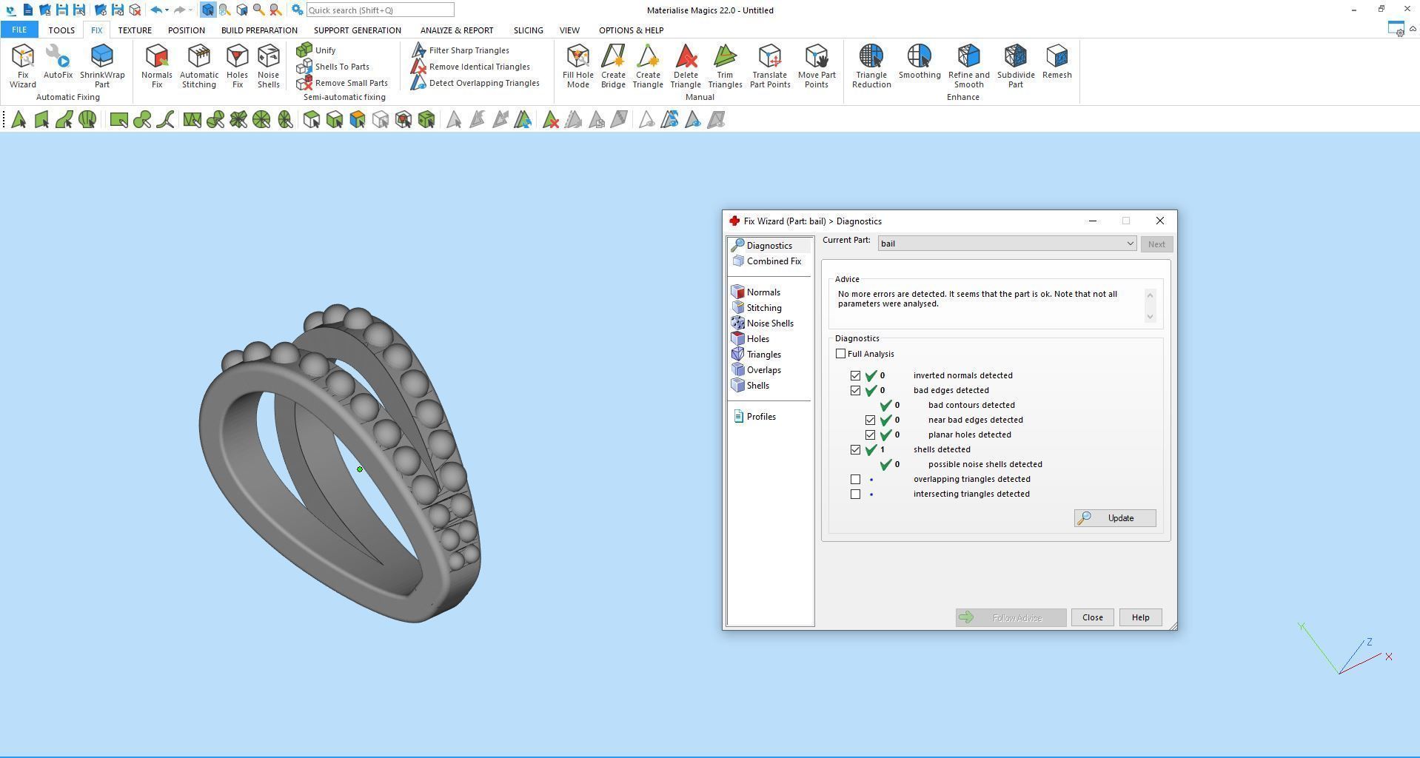Switch to the TEXTURE tab
Screen dimensions: 1420x758
135,30
